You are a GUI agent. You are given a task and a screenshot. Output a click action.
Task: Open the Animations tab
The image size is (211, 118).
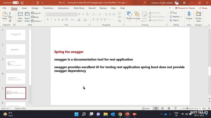pos(63,8)
